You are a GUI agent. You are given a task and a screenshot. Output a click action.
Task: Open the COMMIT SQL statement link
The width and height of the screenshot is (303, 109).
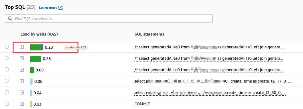coord(142,104)
